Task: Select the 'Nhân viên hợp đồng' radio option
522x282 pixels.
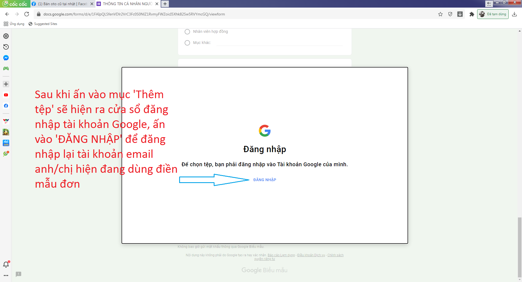Action: click(x=187, y=32)
